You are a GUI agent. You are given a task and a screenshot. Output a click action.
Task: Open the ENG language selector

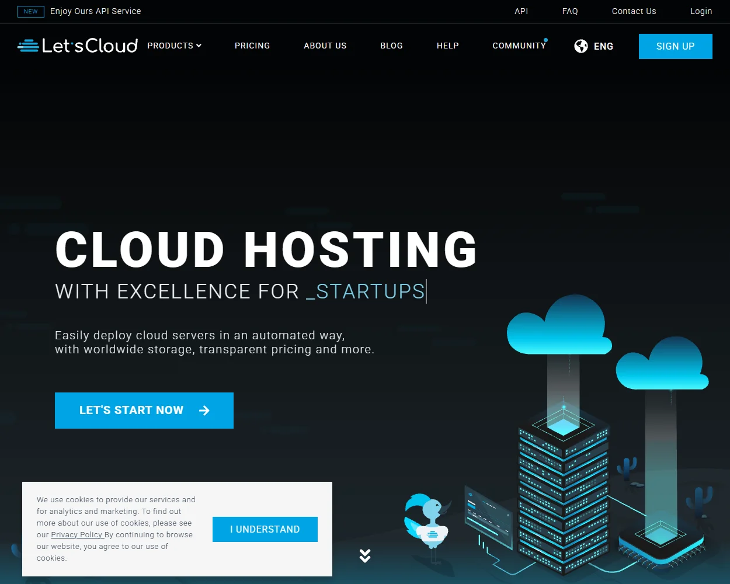[604, 46]
